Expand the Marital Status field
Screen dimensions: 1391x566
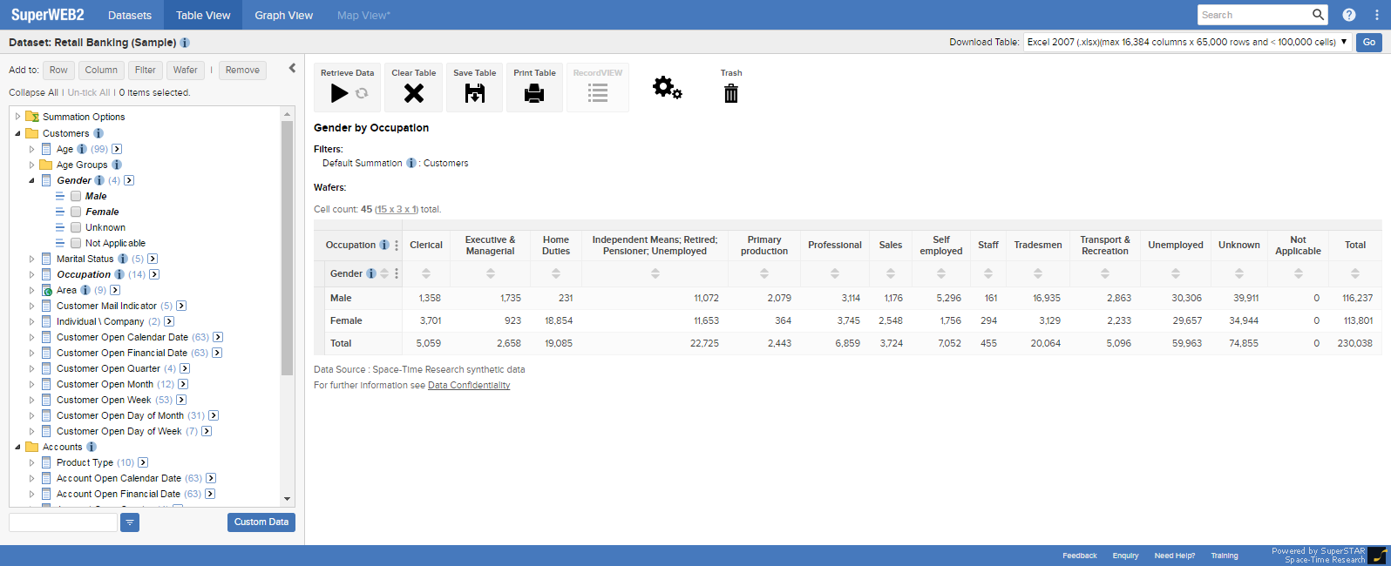pyautogui.click(x=31, y=259)
